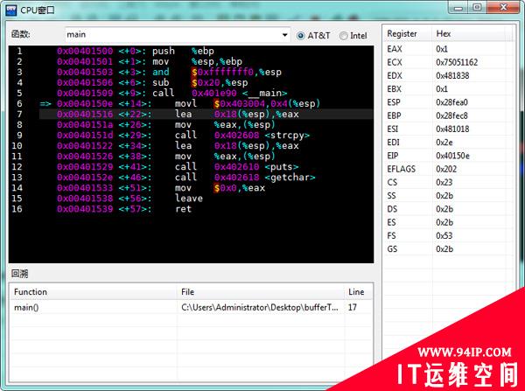Select the ESI register row

tap(449, 129)
